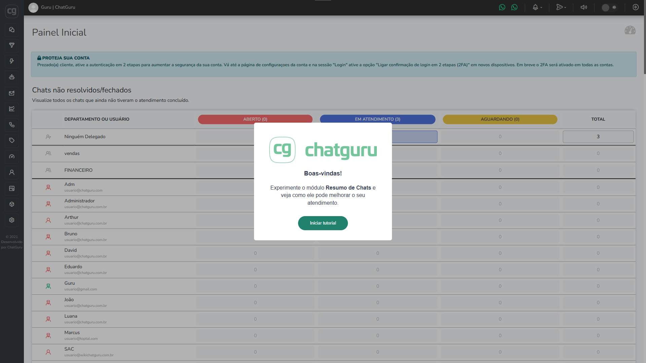Click the TOTAL column header
The image size is (646, 363).
pos(598,119)
